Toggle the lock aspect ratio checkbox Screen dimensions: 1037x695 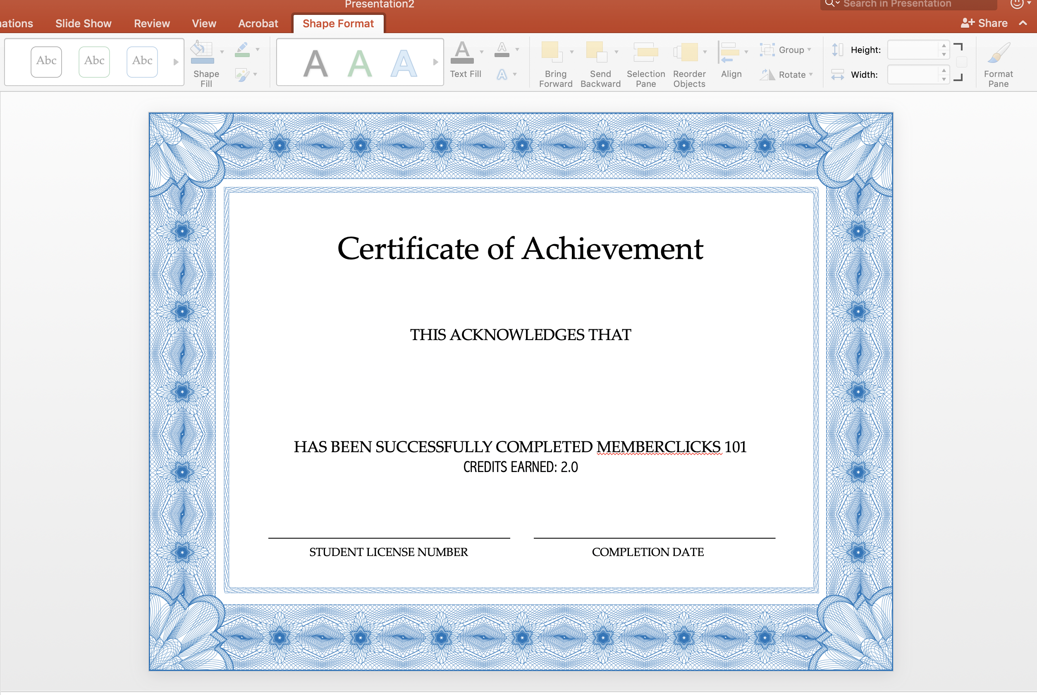[961, 62]
